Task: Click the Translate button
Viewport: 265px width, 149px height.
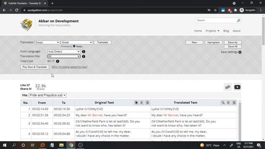Action: tap(103, 42)
